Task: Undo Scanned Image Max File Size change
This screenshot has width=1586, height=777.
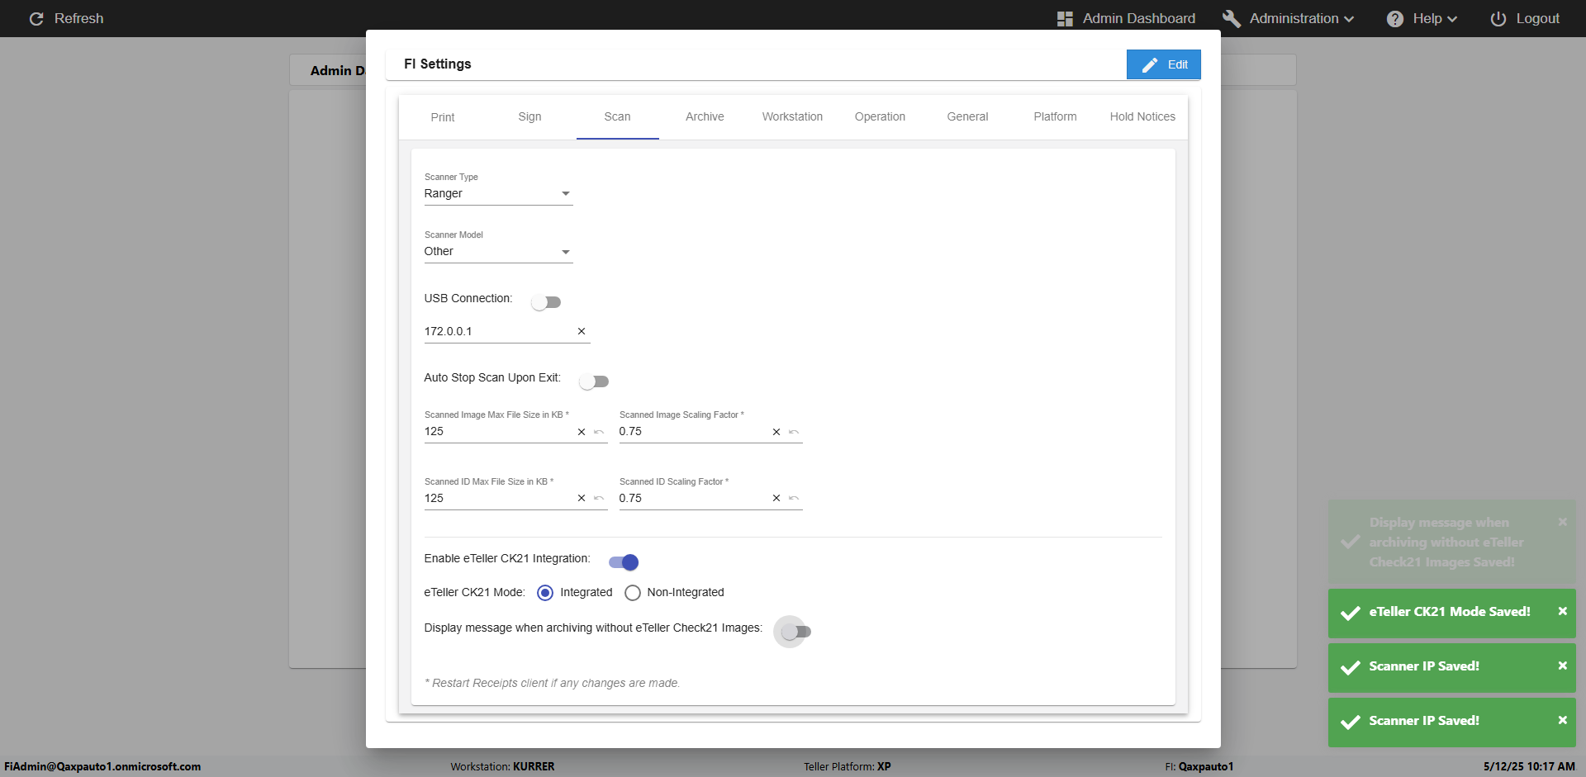Action: [599, 432]
